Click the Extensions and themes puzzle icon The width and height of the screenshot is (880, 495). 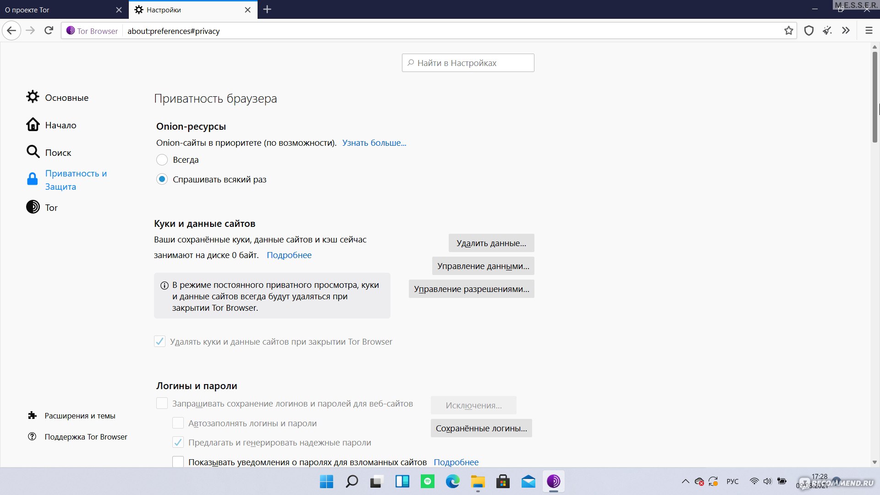[32, 415]
